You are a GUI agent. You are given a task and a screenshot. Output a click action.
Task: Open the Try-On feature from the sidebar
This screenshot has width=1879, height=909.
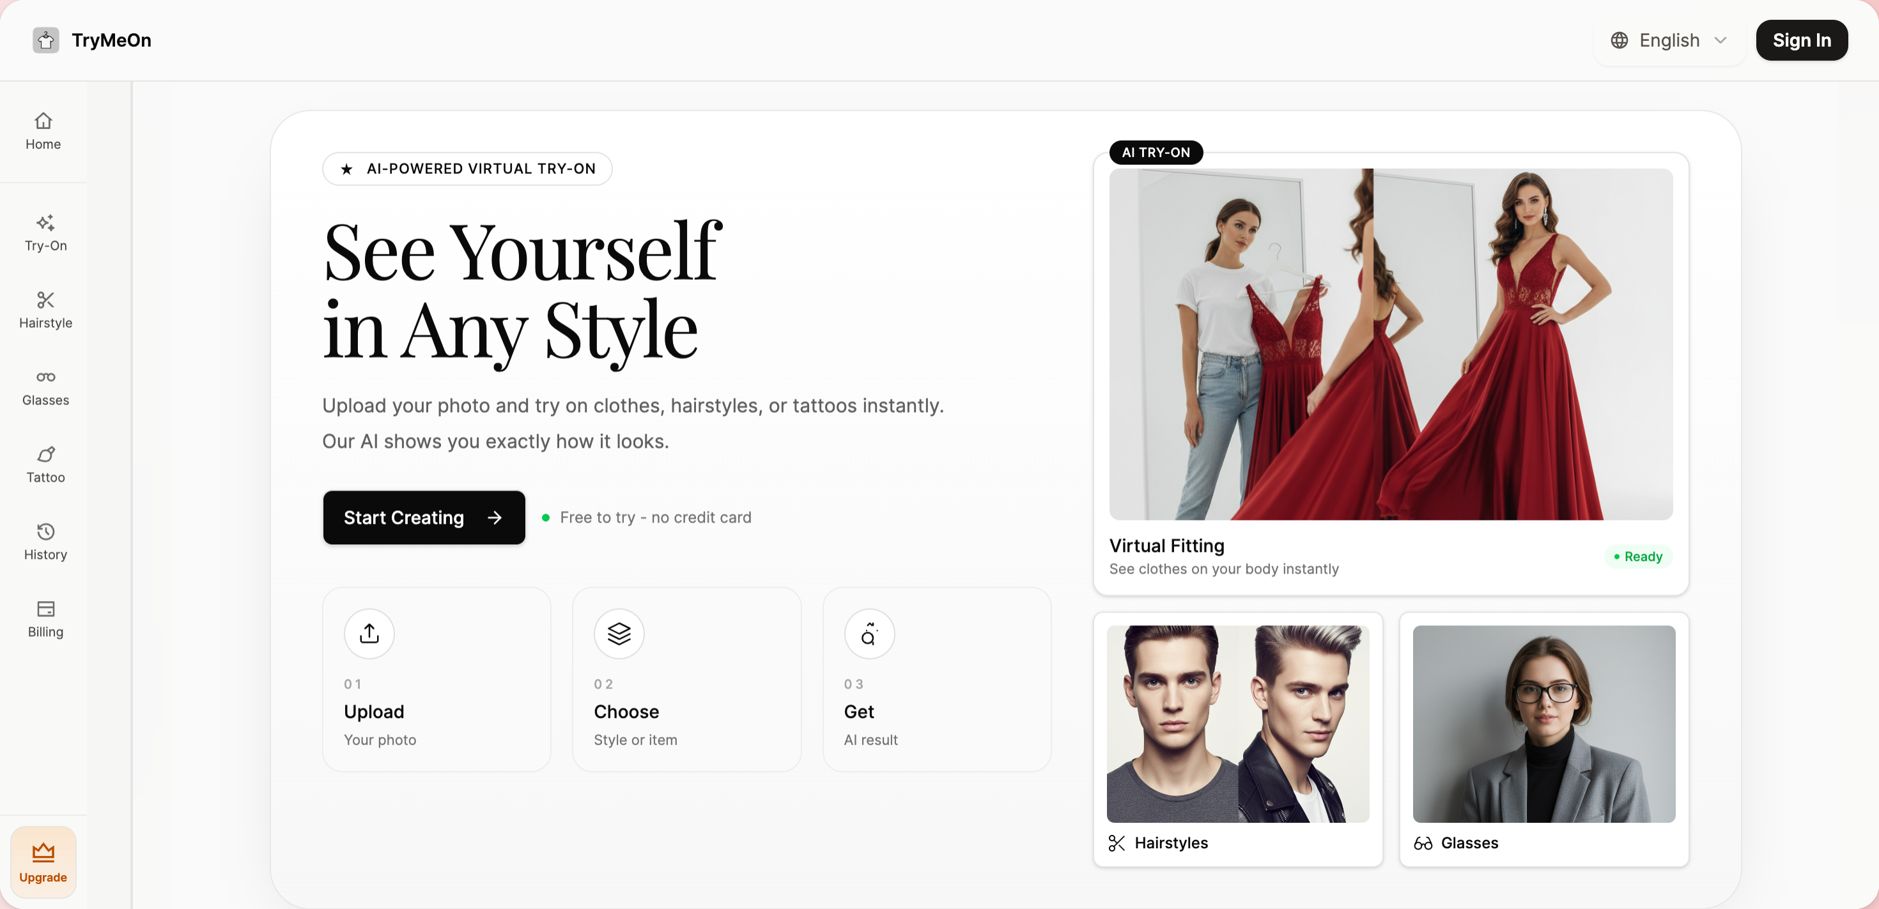pos(45,232)
